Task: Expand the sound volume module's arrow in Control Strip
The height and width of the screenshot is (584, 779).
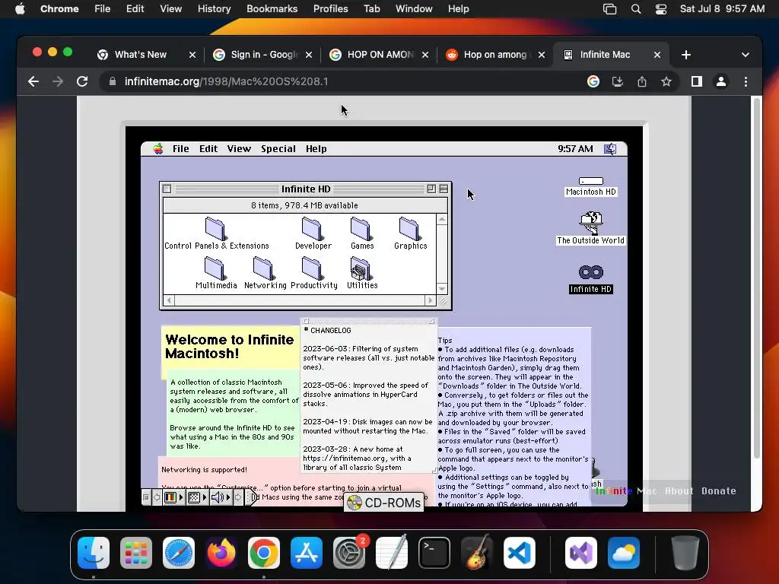Action: 228,497
